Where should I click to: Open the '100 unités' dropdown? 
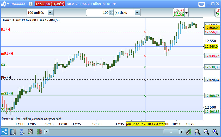(40, 13)
